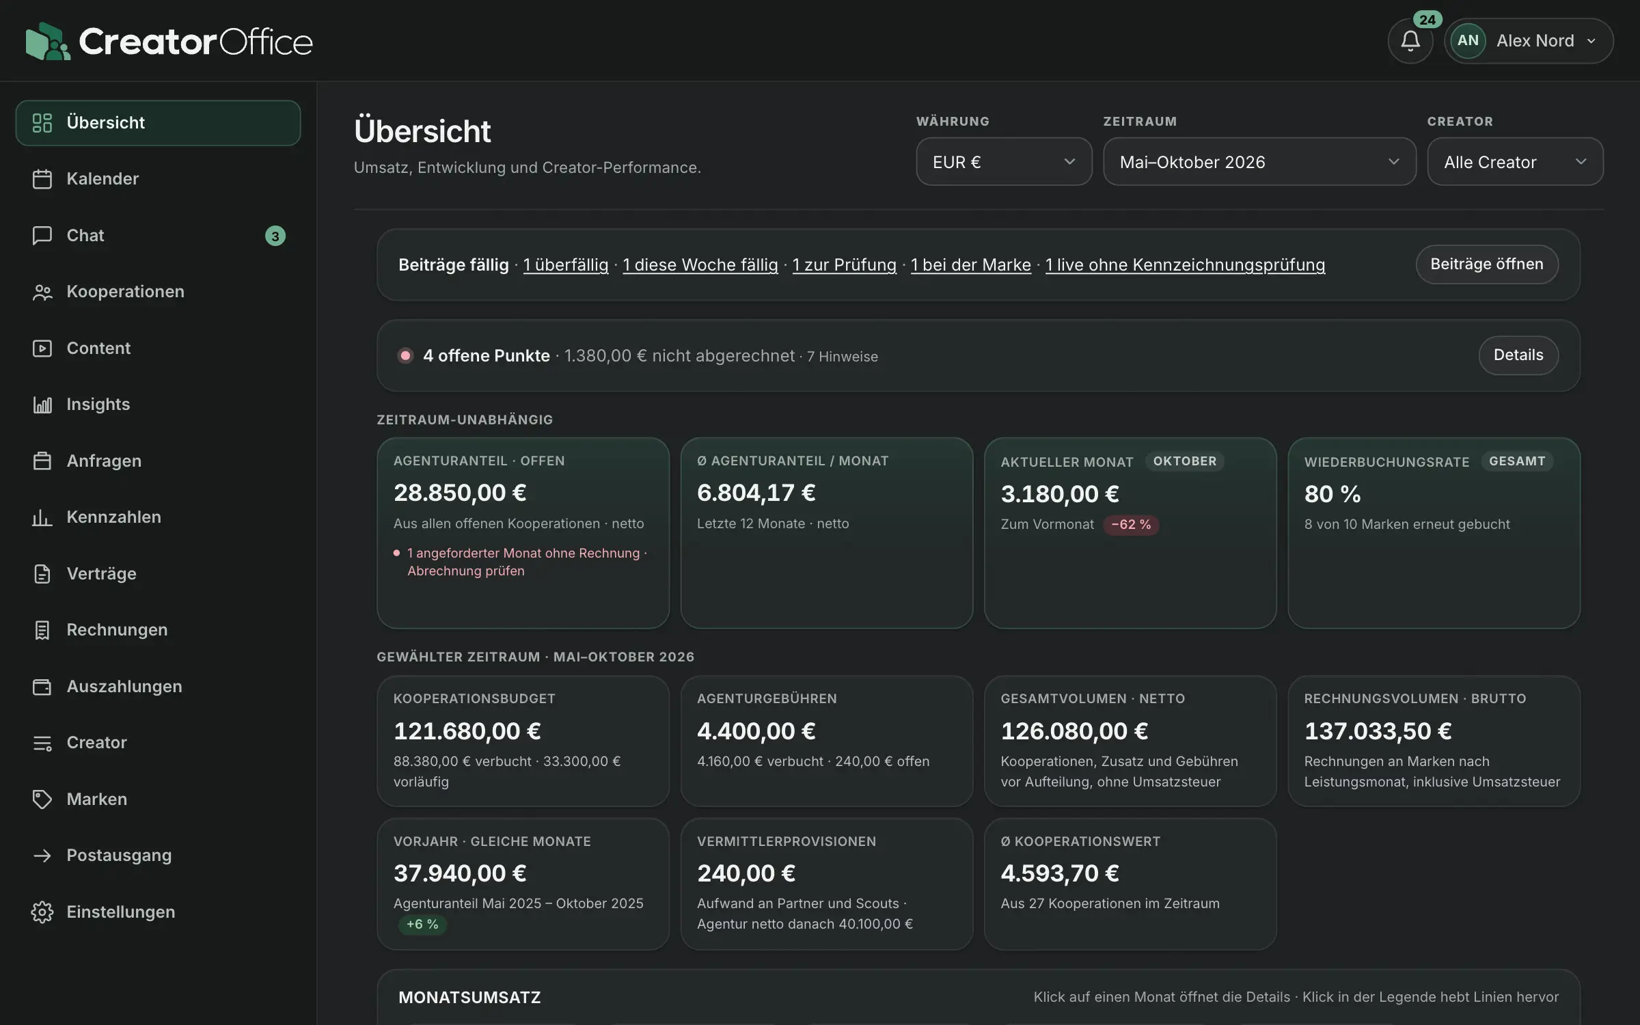Open Auszahlungen in the sidebar
The width and height of the screenshot is (1640, 1025).
158,687
